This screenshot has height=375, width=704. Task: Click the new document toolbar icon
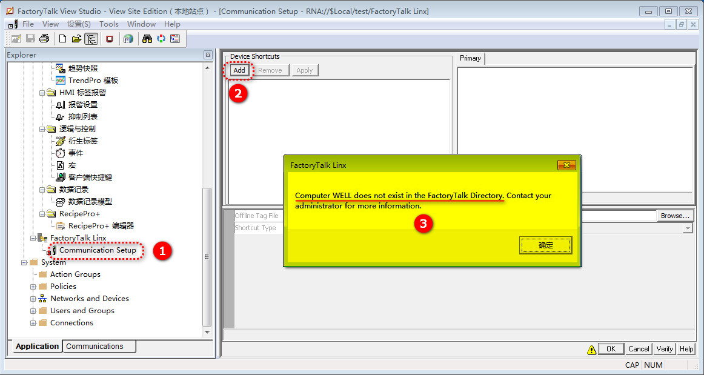click(62, 39)
